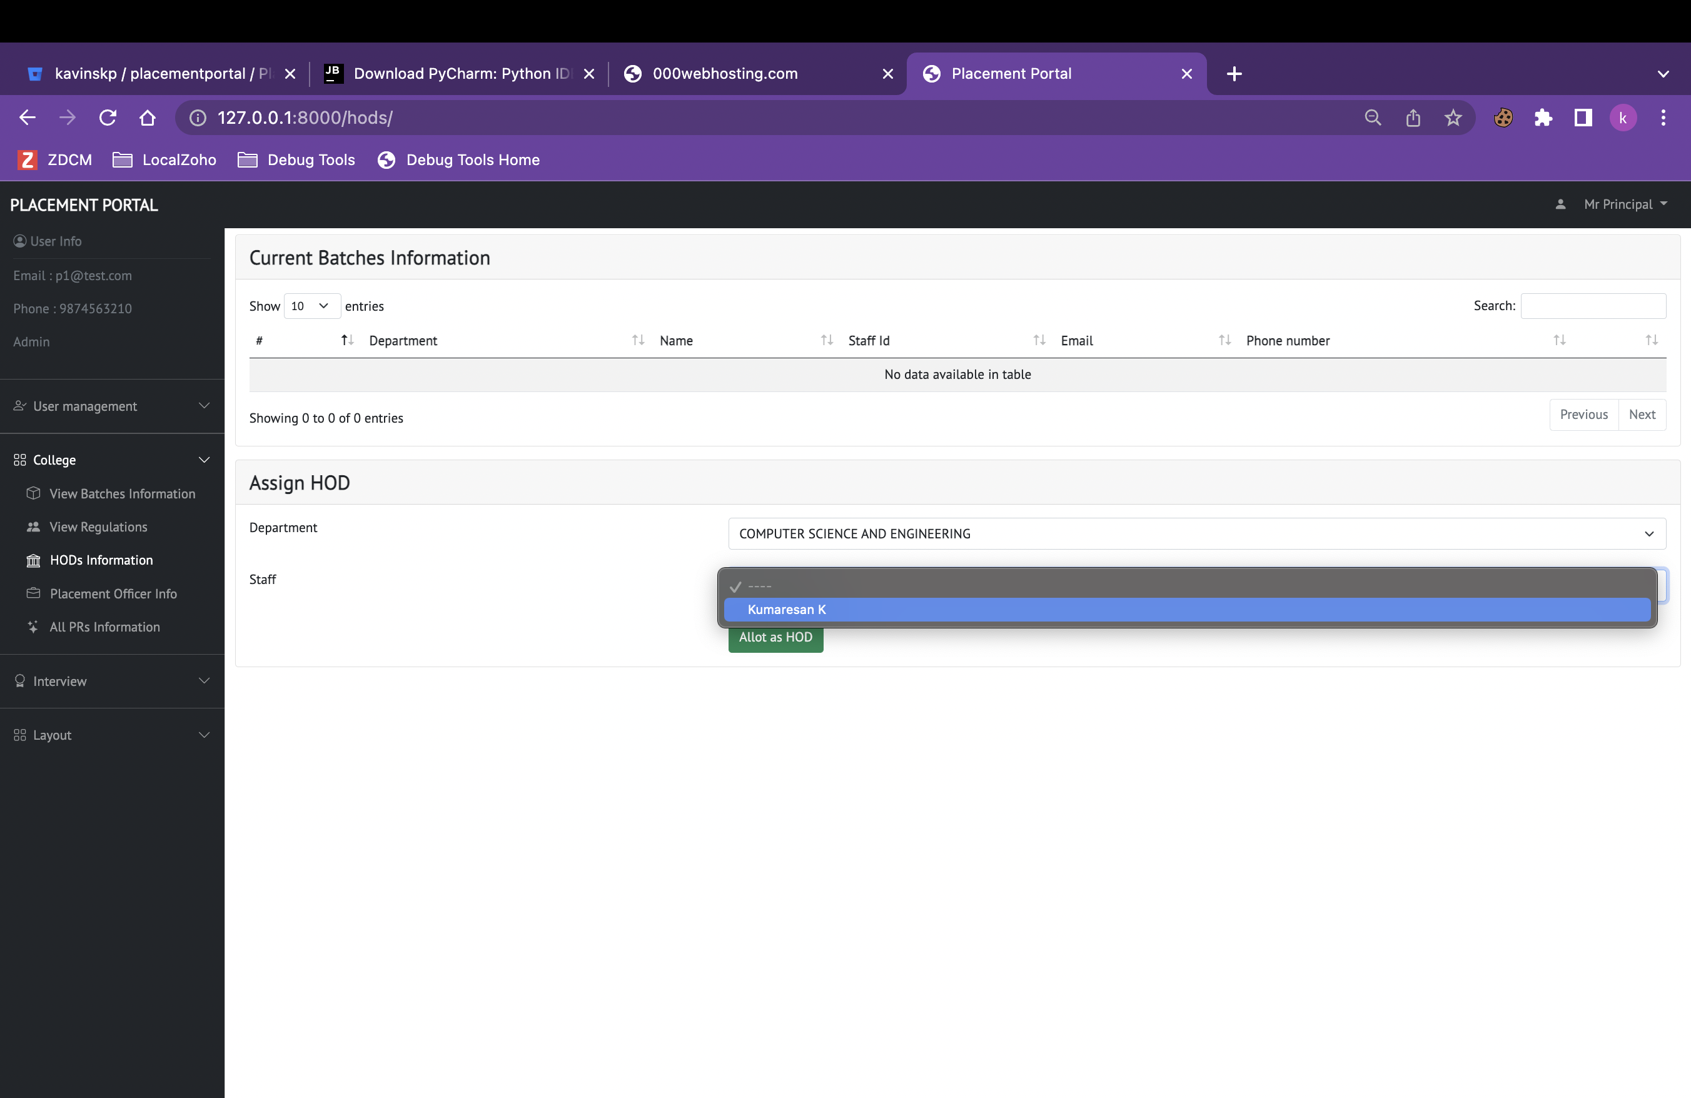
Task: Reload the current page
Action: [108, 117]
